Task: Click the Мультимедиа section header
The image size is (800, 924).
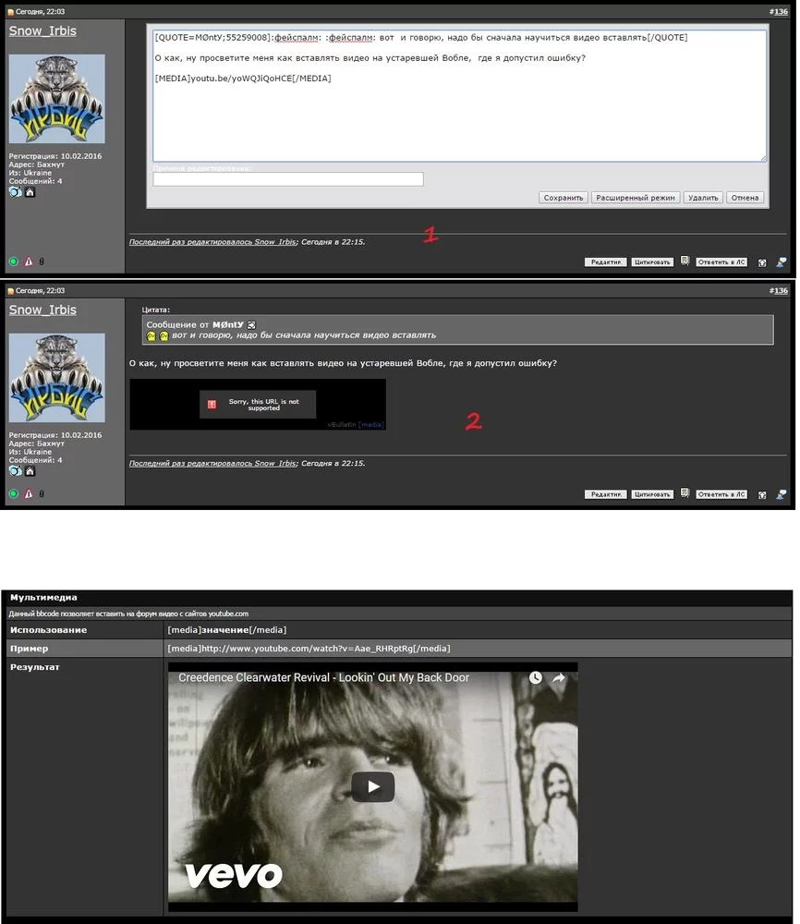Action: coord(43,597)
